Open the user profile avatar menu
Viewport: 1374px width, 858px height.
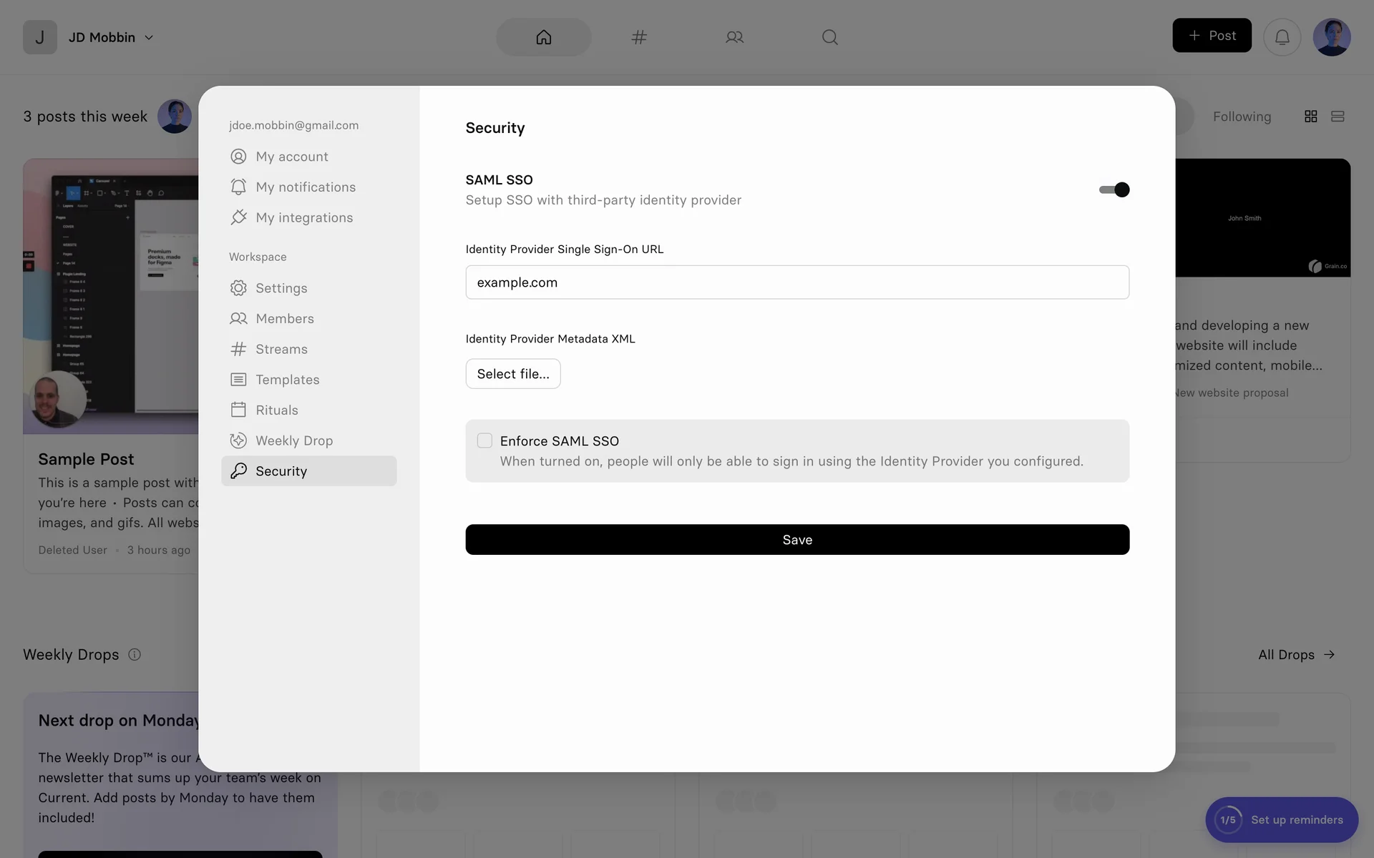click(x=1331, y=37)
